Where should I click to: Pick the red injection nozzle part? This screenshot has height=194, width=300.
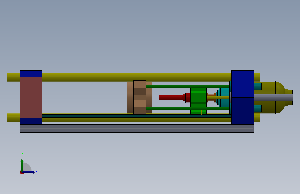174,97
